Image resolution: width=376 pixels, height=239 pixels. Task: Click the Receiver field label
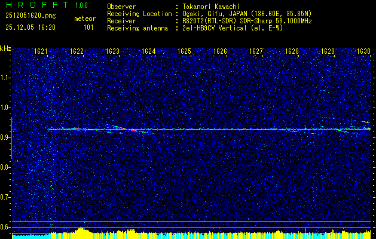(121, 21)
